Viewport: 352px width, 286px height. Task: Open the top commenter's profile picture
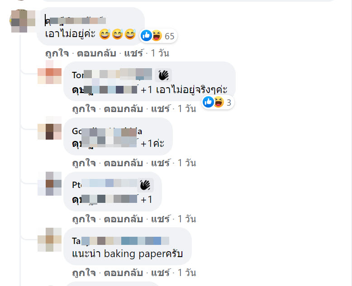[x=23, y=21]
